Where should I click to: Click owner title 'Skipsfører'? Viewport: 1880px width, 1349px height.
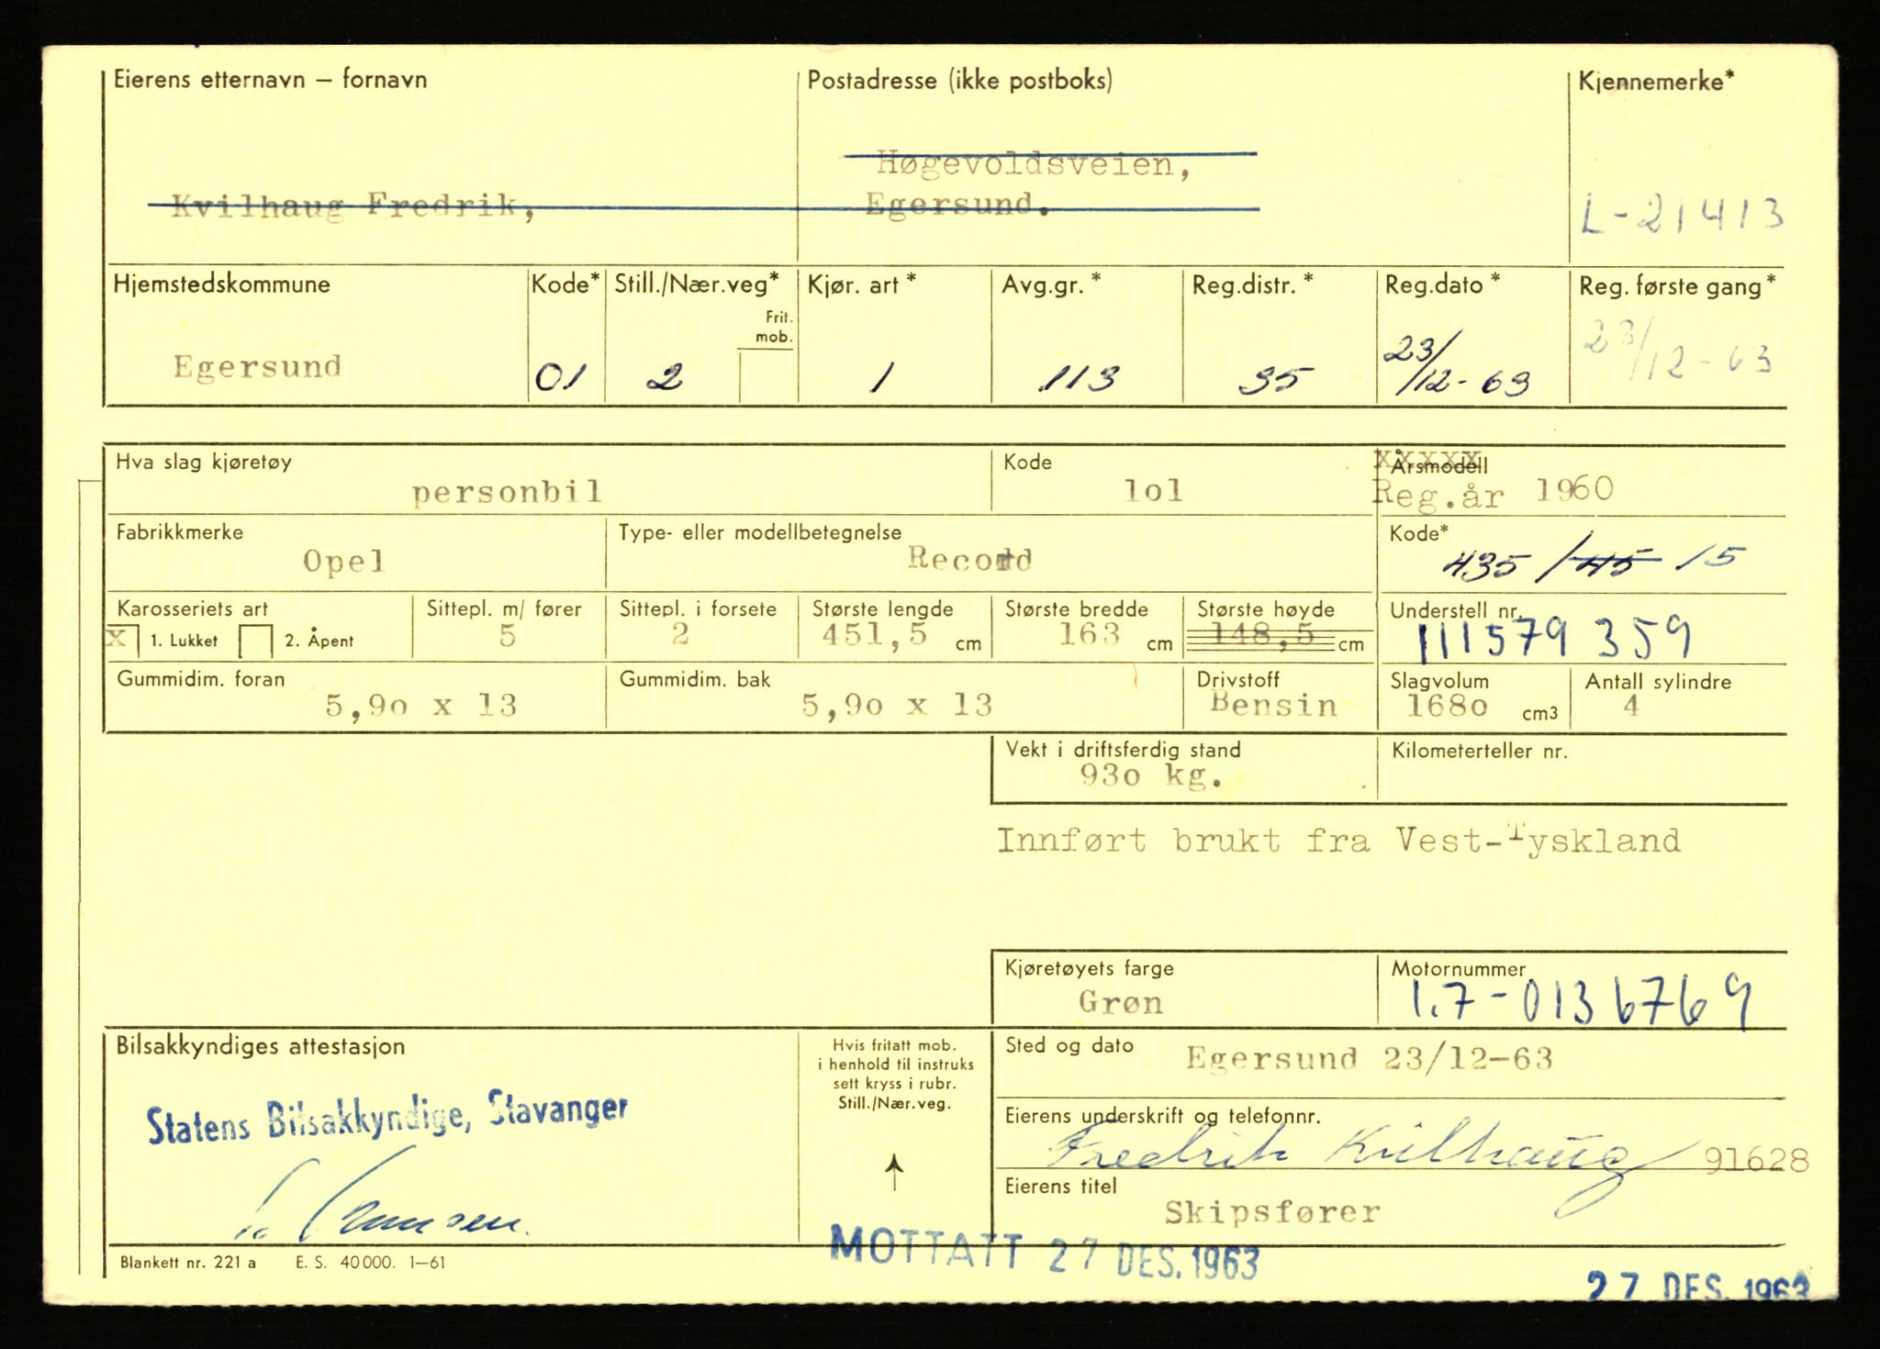coord(1272,1214)
